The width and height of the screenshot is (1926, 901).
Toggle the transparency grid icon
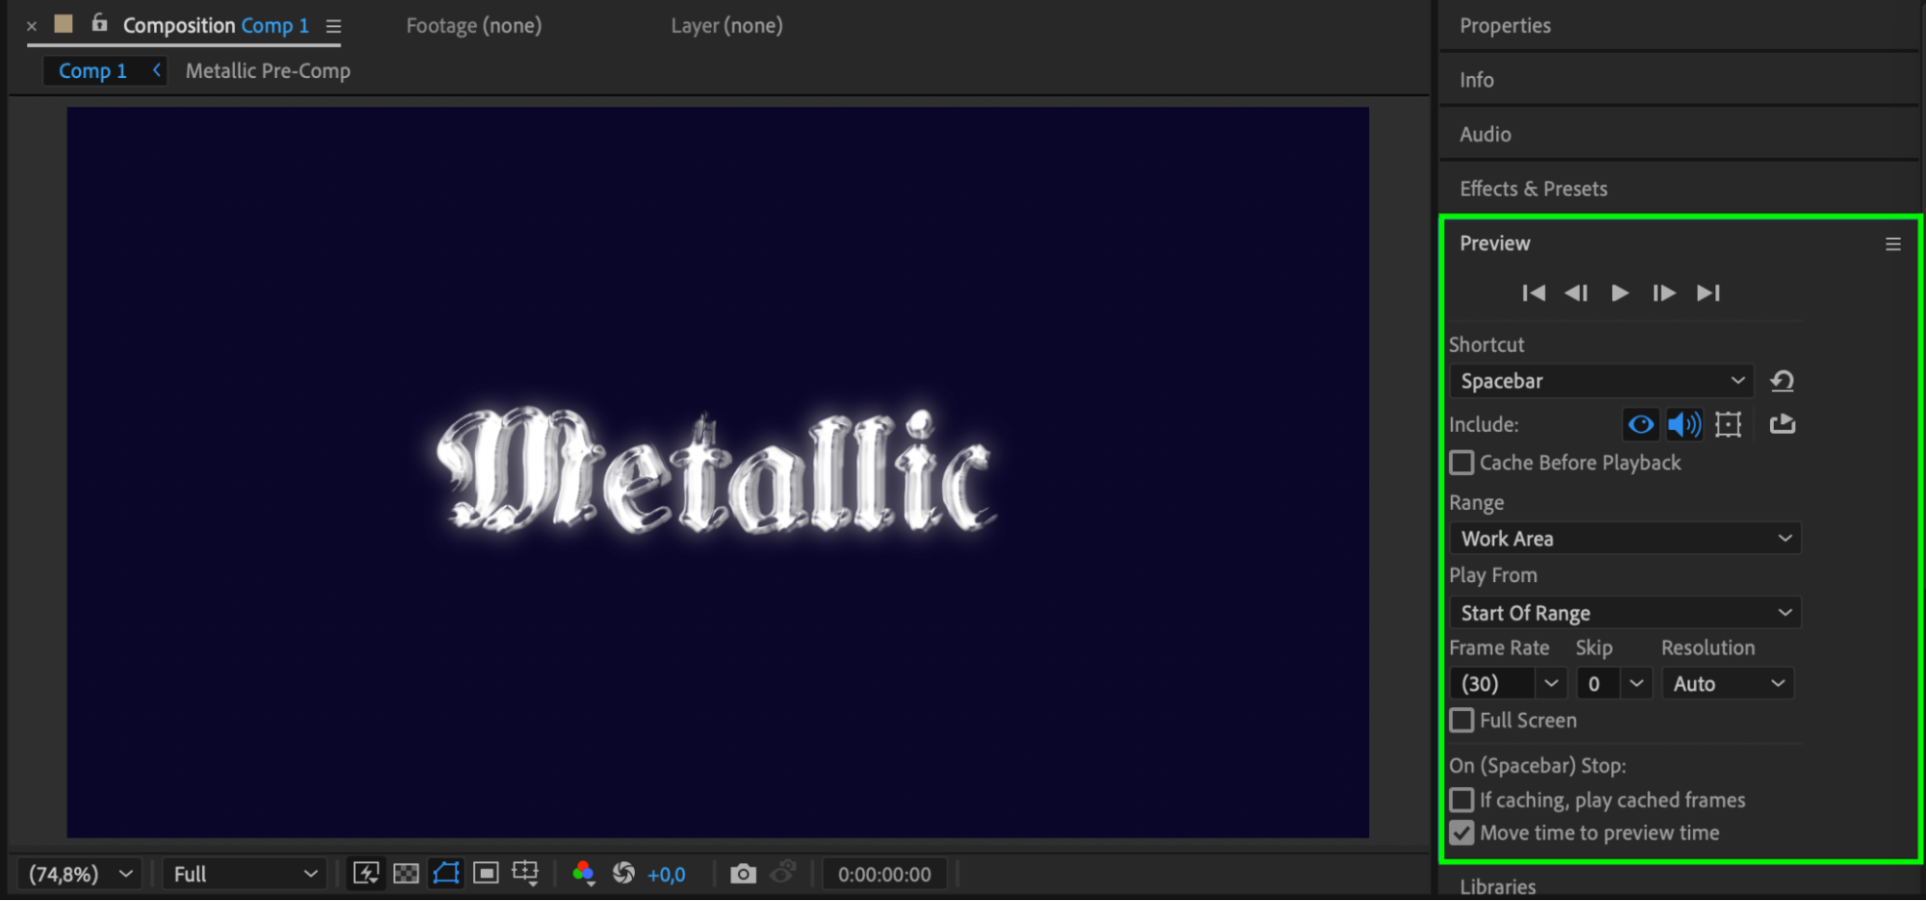click(x=407, y=874)
